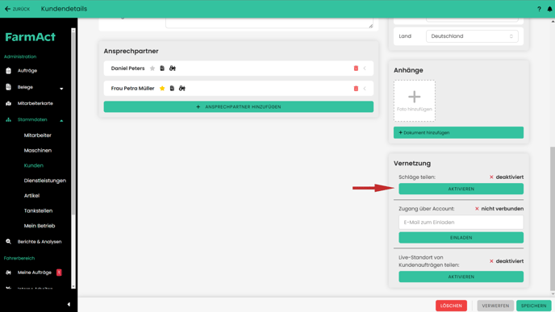The width and height of the screenshot is (555, 312).
Task: Click the Stammdaten chart icon
Action: (x=9, y=119)
